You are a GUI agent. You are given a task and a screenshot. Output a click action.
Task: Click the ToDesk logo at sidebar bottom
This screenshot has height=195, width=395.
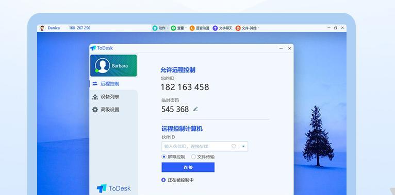[113, 188]
